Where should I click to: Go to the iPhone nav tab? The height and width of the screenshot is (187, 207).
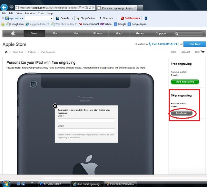click(98, 33)
